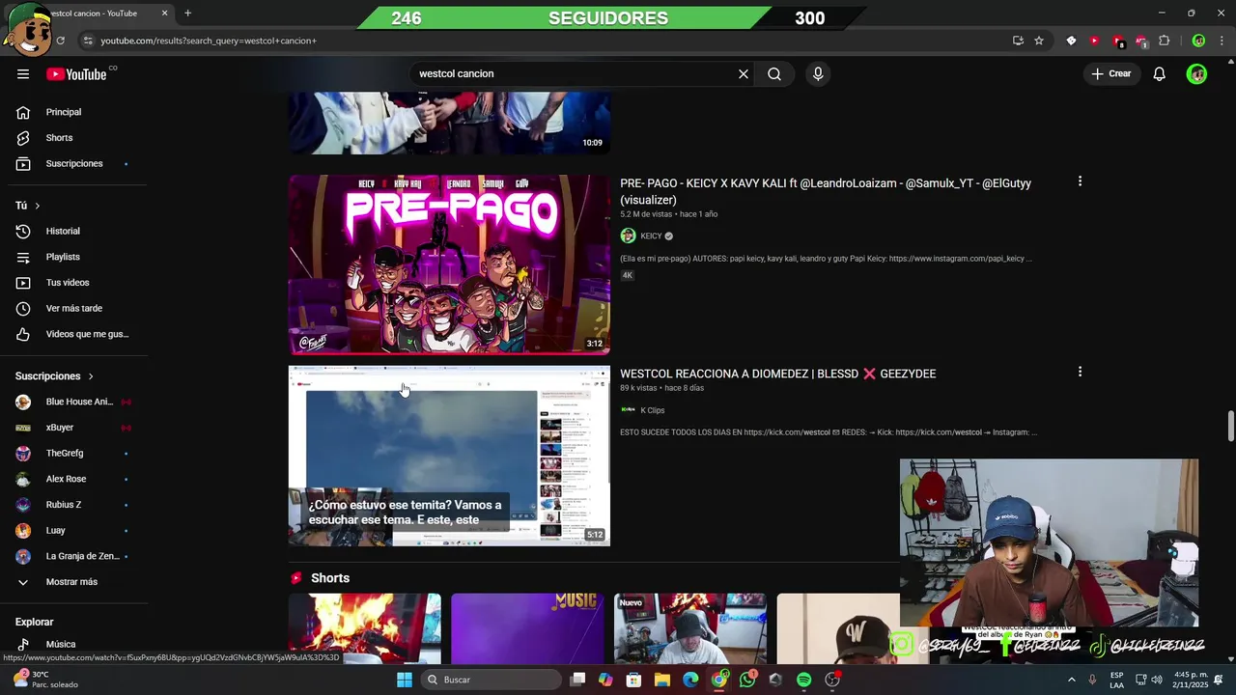Run search with the magnifier button
This screenshot has height=695, width=1236.
[774, 74]
